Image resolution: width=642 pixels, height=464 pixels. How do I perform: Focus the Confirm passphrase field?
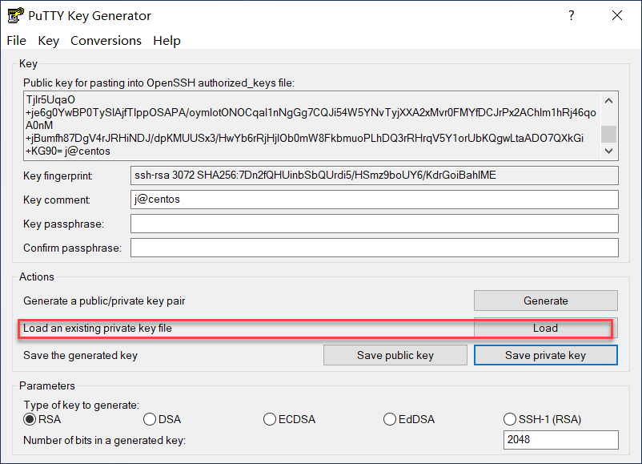coord(374,248)
